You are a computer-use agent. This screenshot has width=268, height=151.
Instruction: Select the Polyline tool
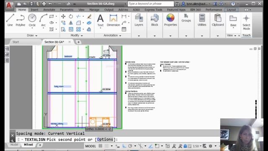pos(21,20)
